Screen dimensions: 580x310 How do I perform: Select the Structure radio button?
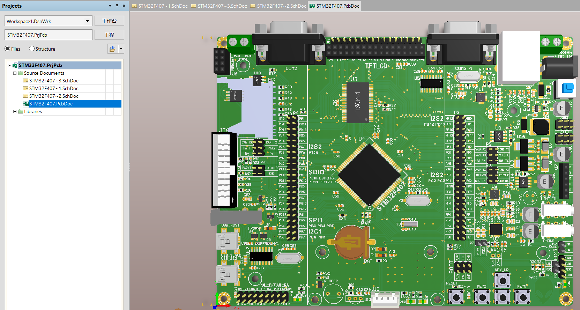(x=32, y=49)
